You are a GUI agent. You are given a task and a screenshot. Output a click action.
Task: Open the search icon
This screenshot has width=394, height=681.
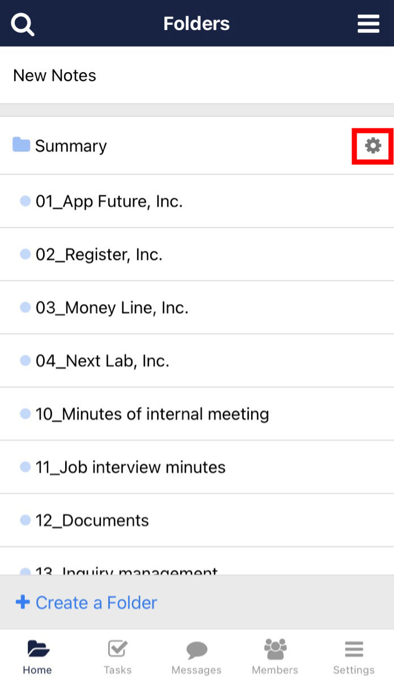pyautogui.click(x=23, y=24)
